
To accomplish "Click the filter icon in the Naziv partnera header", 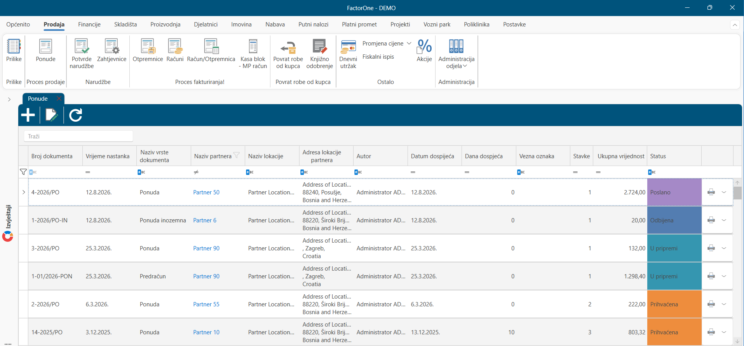I will coord(236,156).
